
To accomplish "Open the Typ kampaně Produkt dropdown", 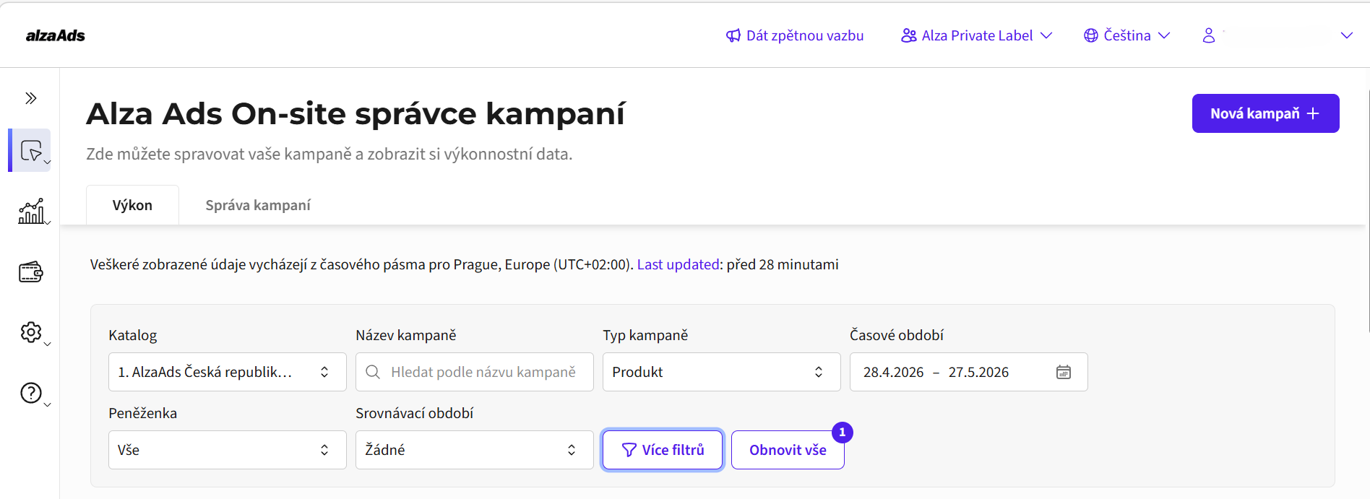I will click(722, 372).
